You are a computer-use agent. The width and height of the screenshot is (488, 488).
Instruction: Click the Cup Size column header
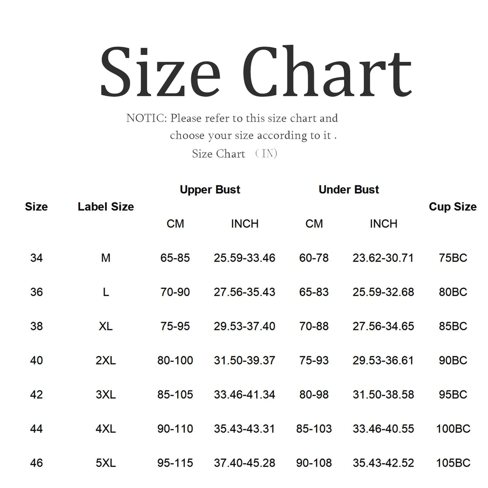click(x=453, y=207)
